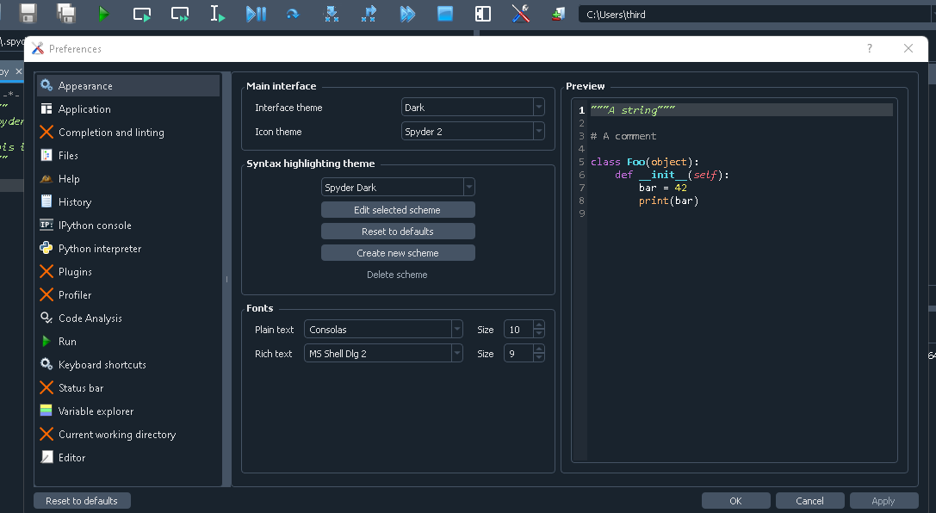Open the Profiler preferences section
This screenshot has height=513, width=936.
coord(128,295)
